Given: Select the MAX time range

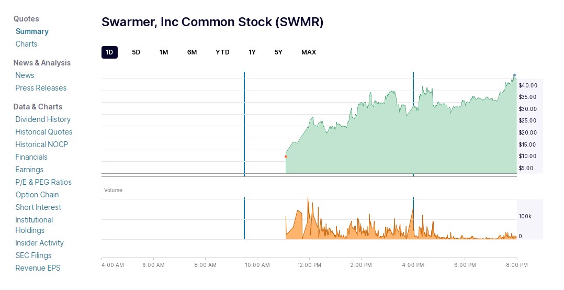Looking at the screenshot, I should click(309, 52).
